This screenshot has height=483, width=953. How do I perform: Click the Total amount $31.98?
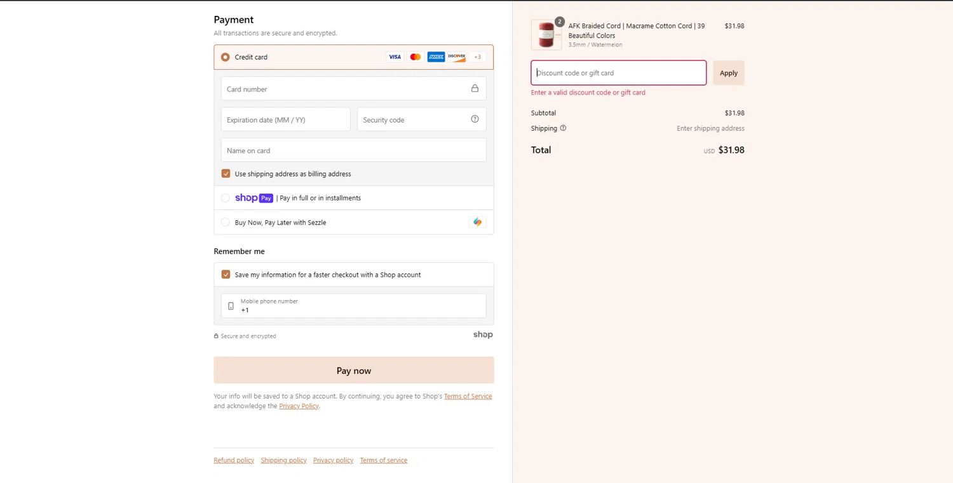pyautogui.click(x=731, y=150)
